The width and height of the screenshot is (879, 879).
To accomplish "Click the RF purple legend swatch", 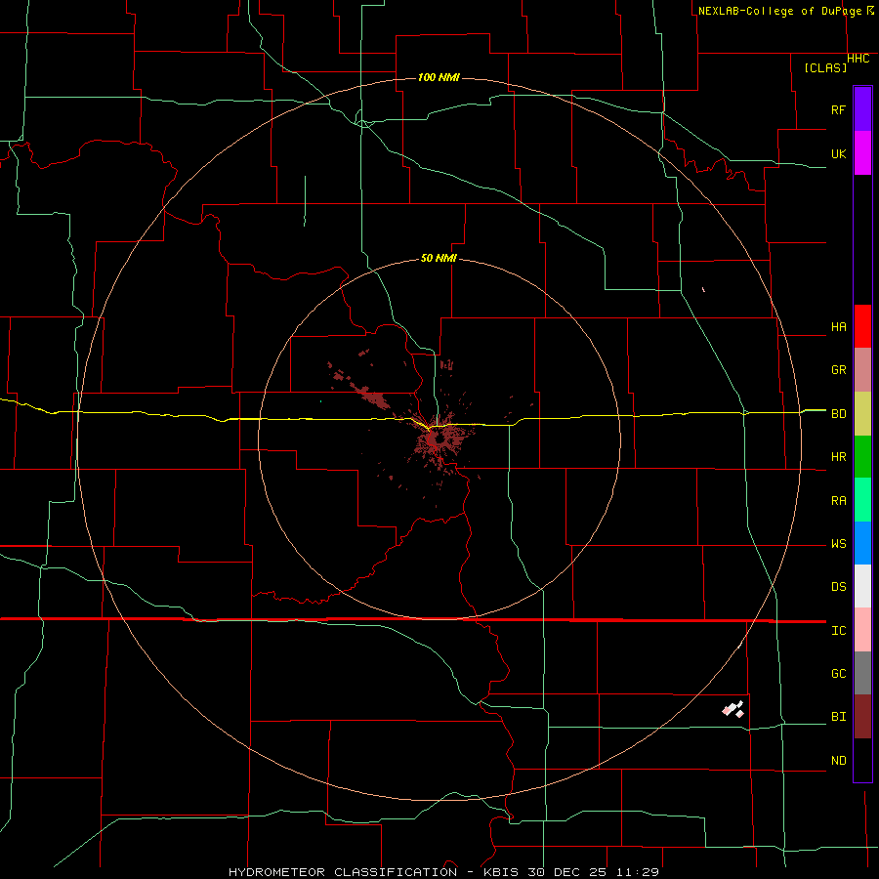I will pyautogui.click(x=862, y=109).
